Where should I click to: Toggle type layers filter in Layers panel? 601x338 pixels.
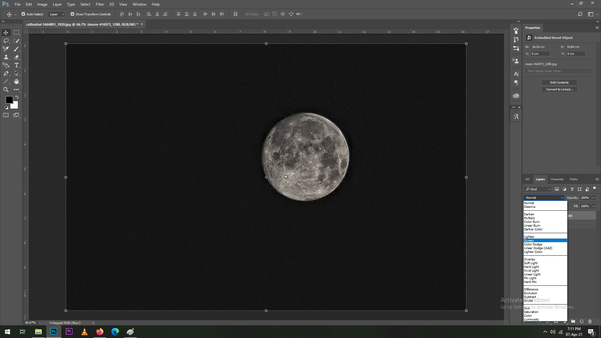pos(572,189)
